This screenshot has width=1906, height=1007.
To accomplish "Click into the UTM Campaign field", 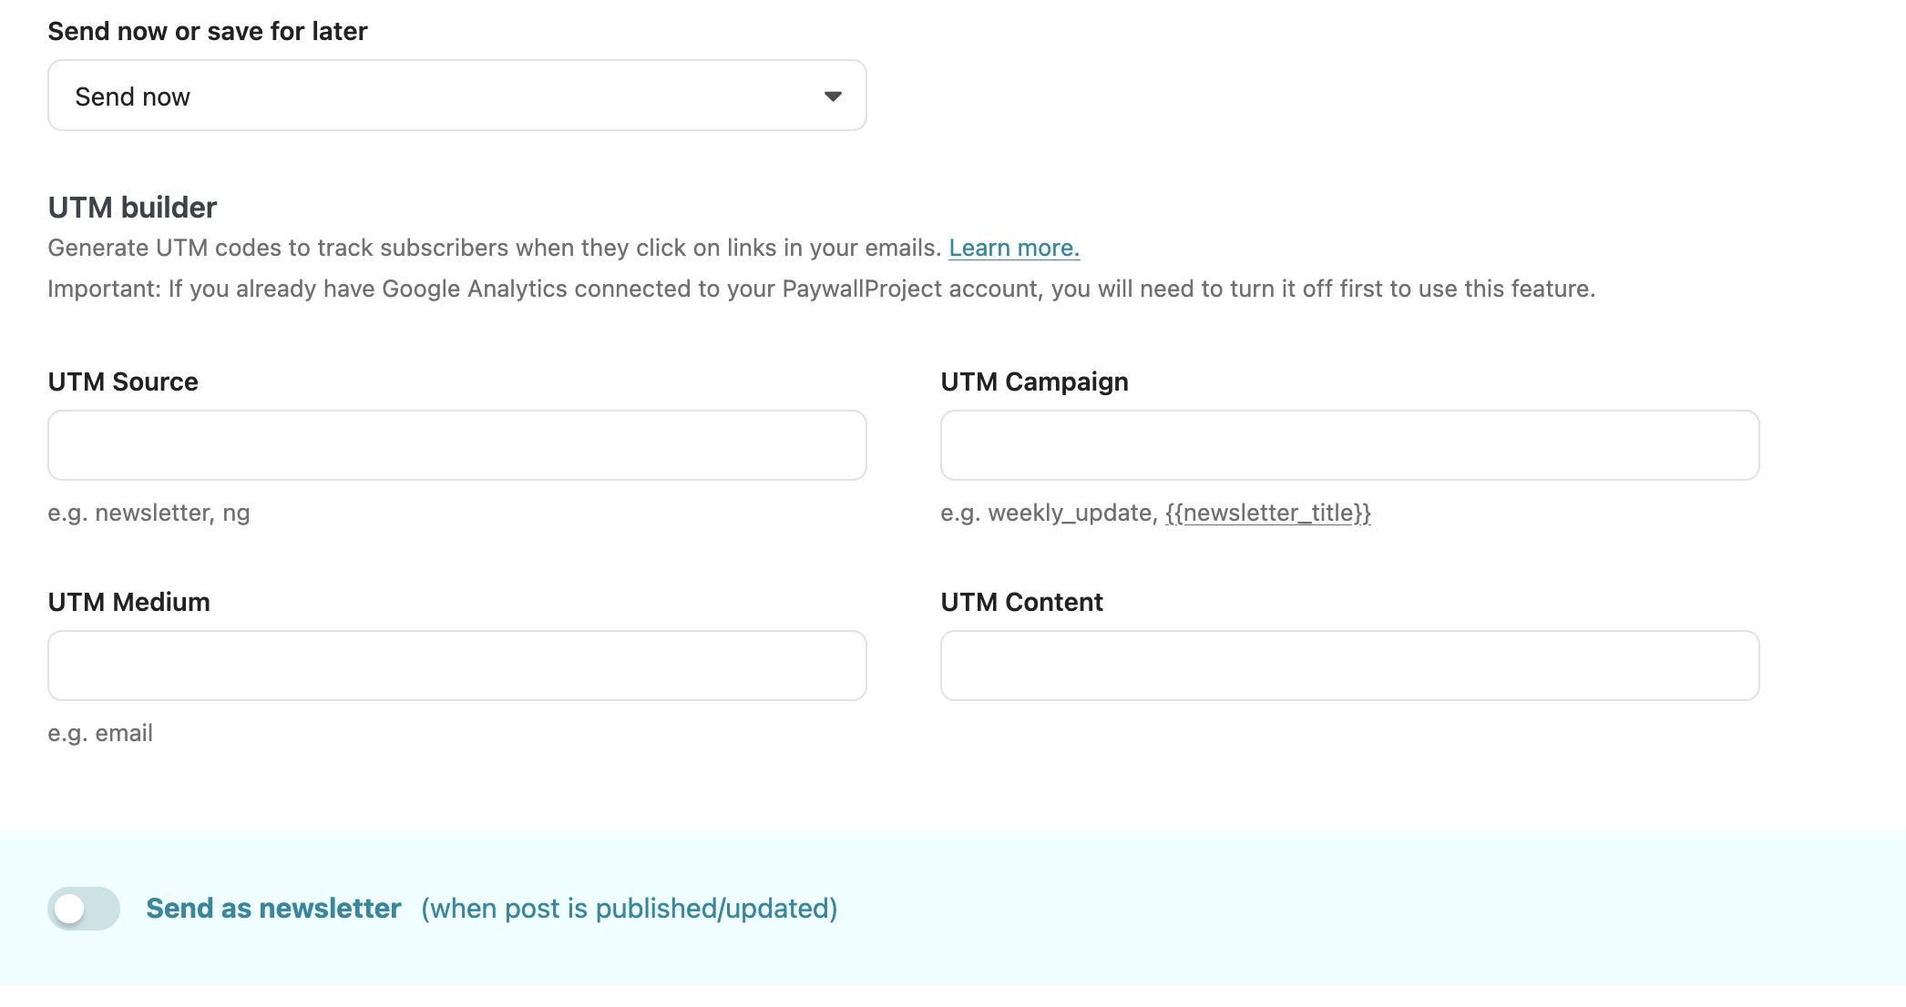I will 1348,445.
